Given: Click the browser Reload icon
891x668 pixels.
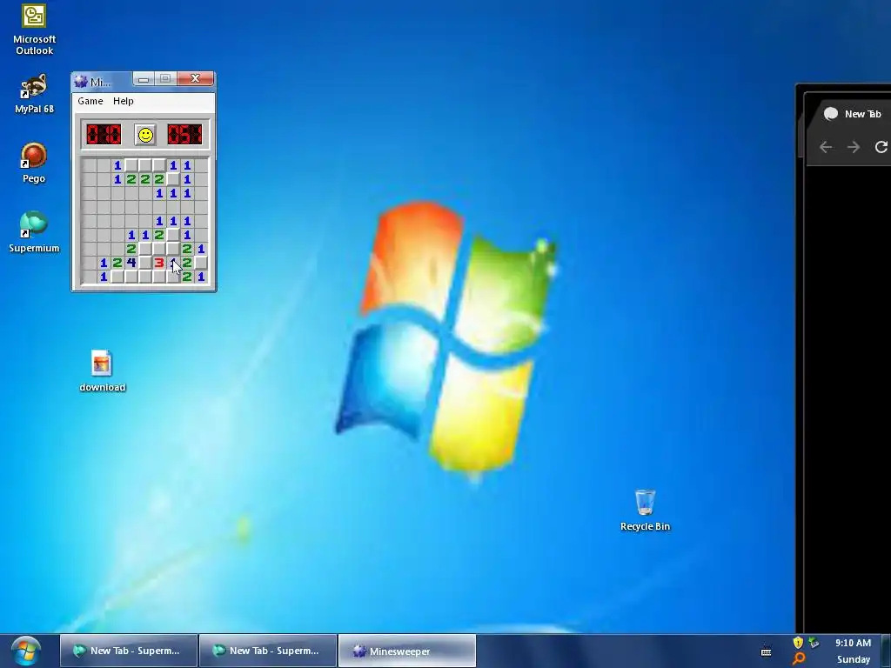Looking at the screenshot, I should [x=881, y=147].
